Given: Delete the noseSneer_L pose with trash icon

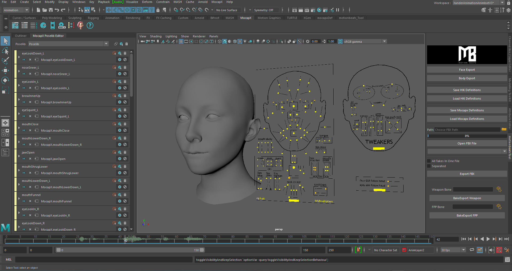Looking at the screenshot, I should [125, 67].
